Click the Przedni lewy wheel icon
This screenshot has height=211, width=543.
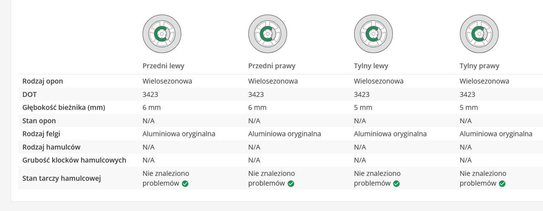(162, 34)
